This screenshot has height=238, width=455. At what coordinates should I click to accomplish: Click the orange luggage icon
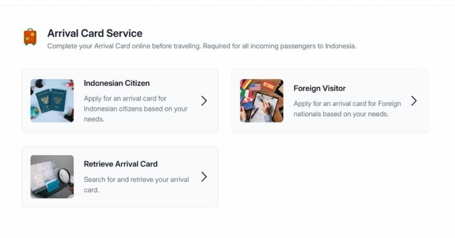pyautogui.click(x=30, y=37)
